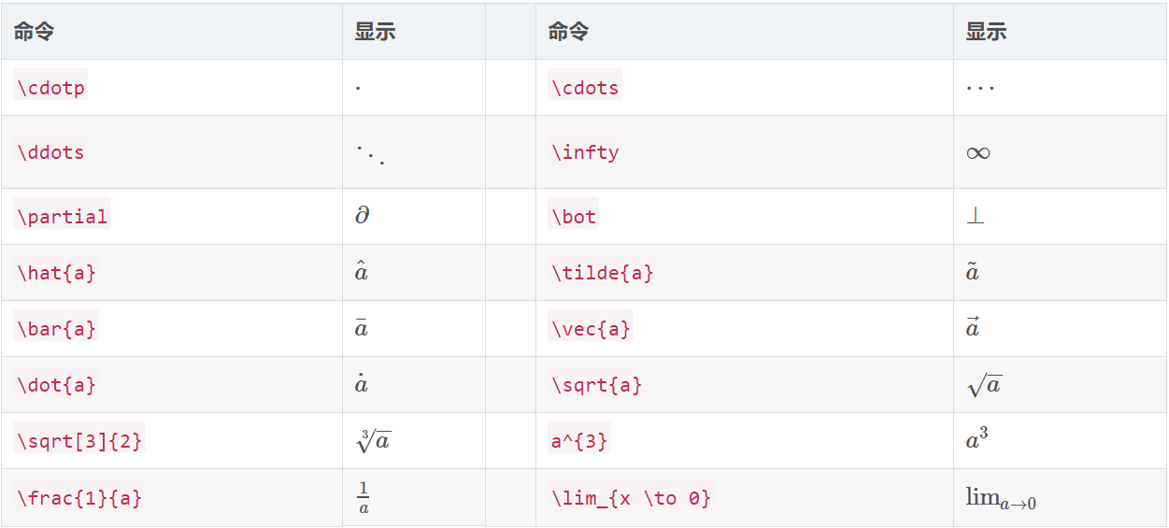The image size is (1169, 528).
Task: Click the \bar{a} command code
Action: (x=56, y=329)
